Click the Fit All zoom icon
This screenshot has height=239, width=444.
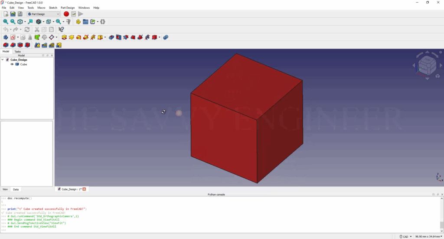tap(5, 21)
